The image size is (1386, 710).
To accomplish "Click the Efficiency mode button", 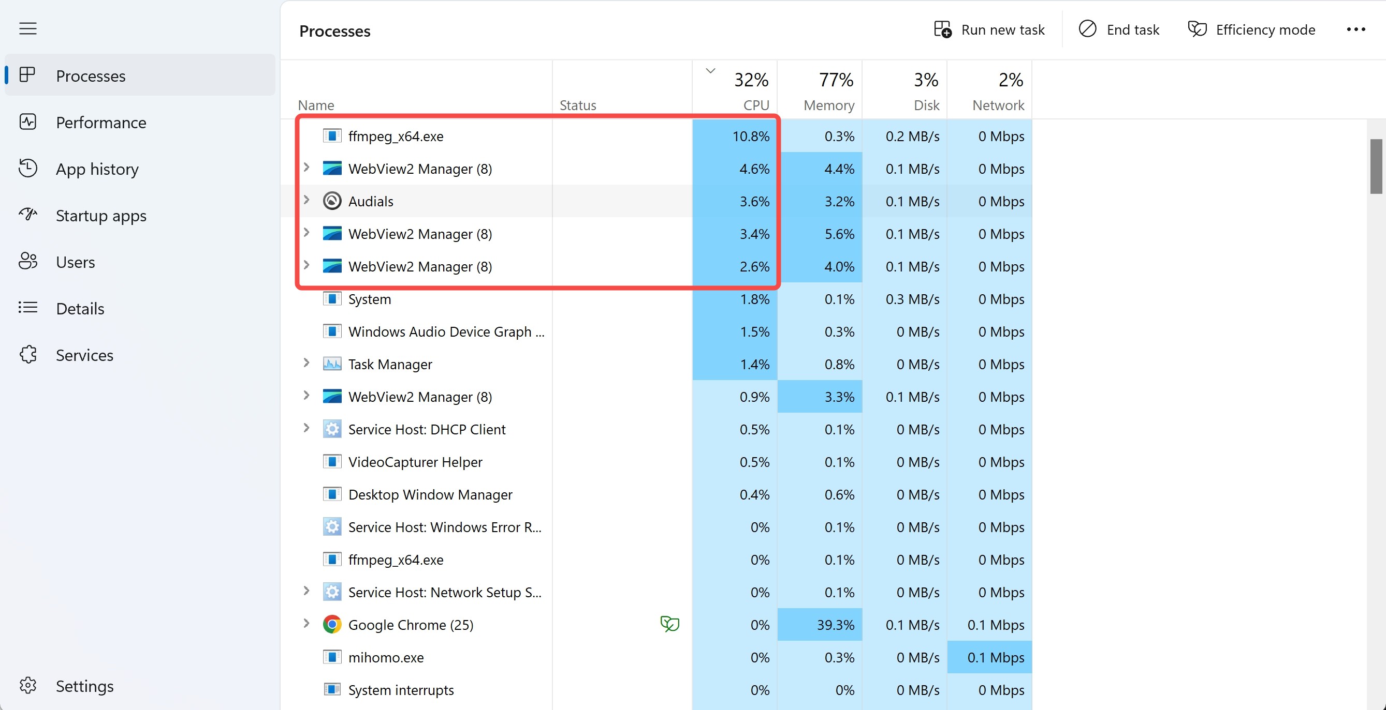I will pos(1251,29).
